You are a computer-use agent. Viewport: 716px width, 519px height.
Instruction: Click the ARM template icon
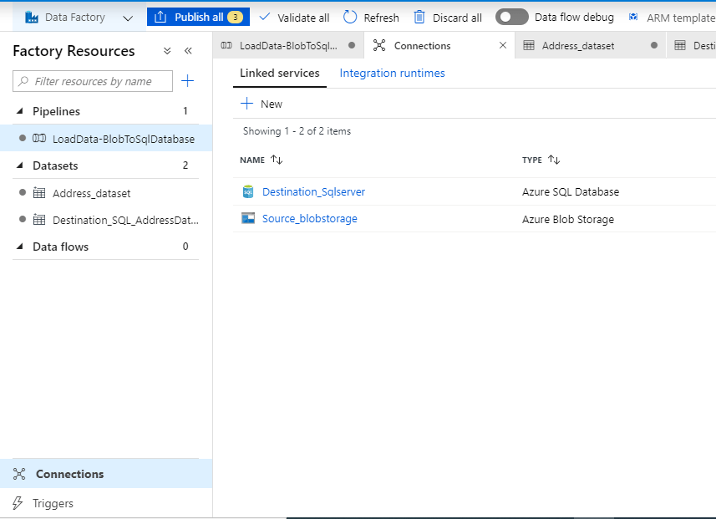(x=633, y=18)
